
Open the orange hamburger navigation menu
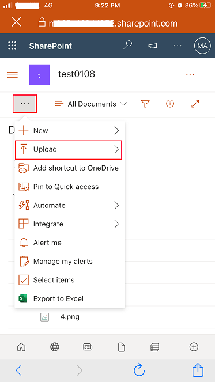(x=13, y=75)
